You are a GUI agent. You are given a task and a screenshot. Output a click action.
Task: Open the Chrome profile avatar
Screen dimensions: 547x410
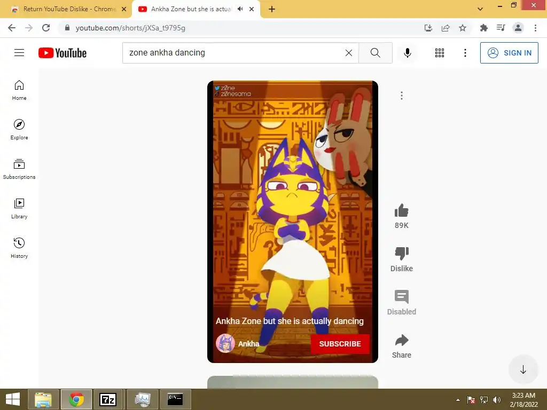click(518, 28)
